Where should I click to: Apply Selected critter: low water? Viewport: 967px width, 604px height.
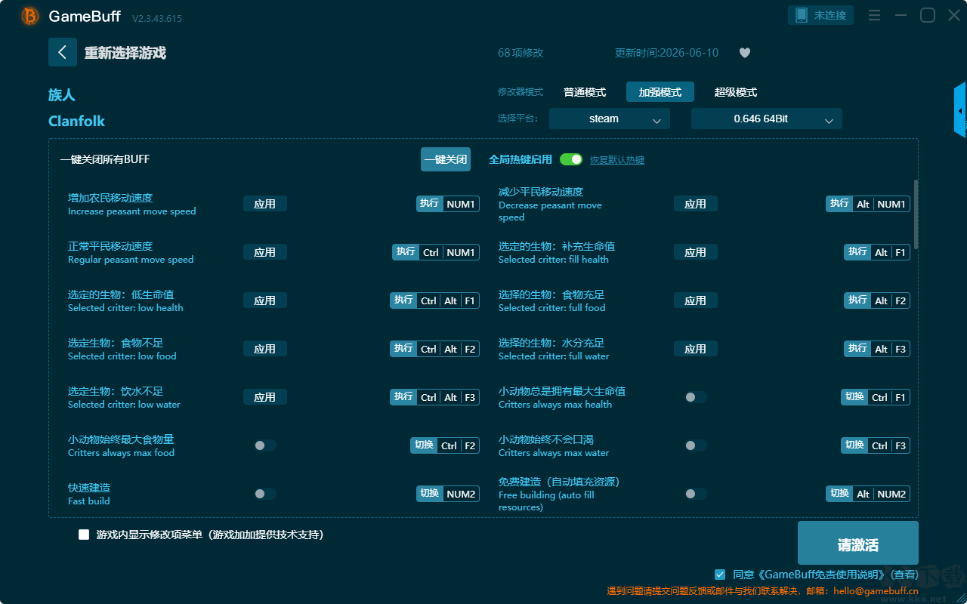[x=265, y=397]
